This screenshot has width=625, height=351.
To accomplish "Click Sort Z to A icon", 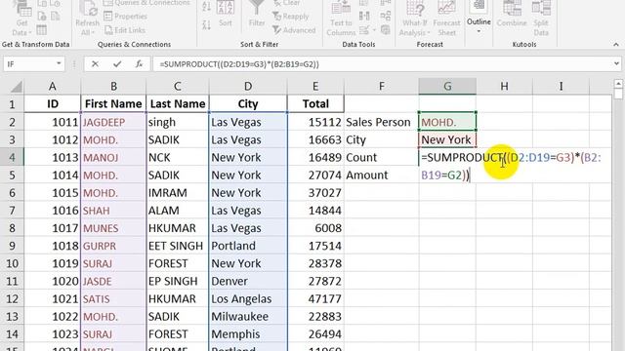I will point(206,25).
